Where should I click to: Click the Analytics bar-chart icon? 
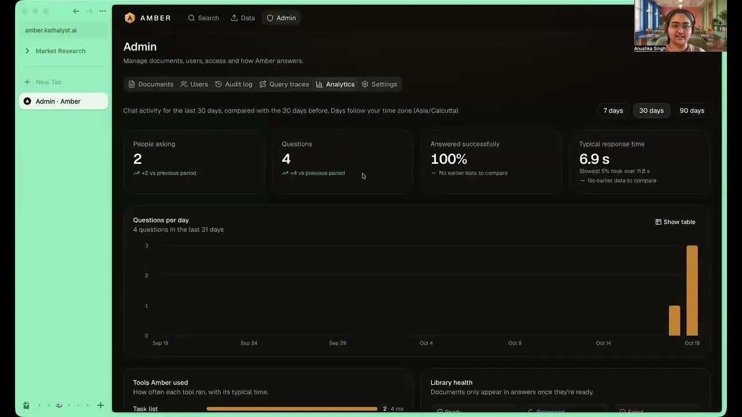click(319, 84)
